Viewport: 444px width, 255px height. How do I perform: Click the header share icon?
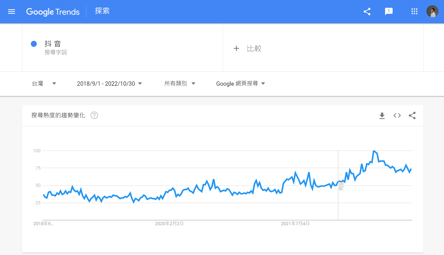(367, 12)
